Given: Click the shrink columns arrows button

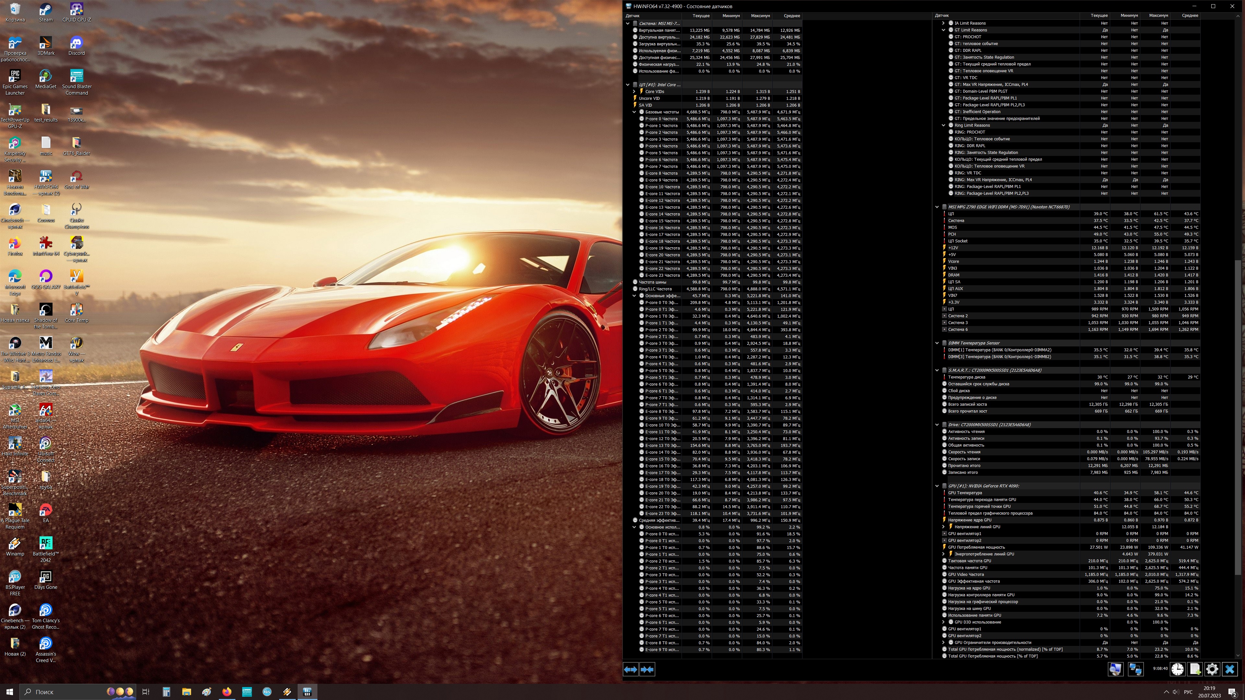Looking at the screenshot, I should [647, 669].
